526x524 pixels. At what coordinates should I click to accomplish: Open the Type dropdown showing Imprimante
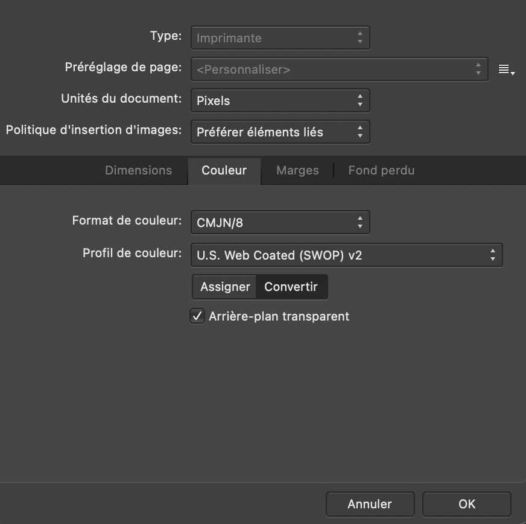(x=280, y=38)
